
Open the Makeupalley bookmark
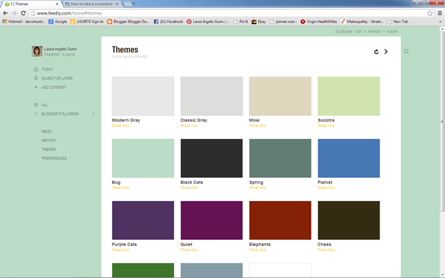click(x=362, y=22)
